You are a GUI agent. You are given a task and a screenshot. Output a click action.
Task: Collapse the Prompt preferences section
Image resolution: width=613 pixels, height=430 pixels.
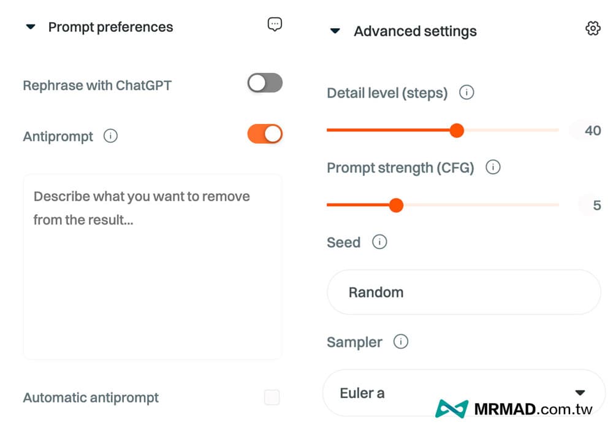[31, 27]
